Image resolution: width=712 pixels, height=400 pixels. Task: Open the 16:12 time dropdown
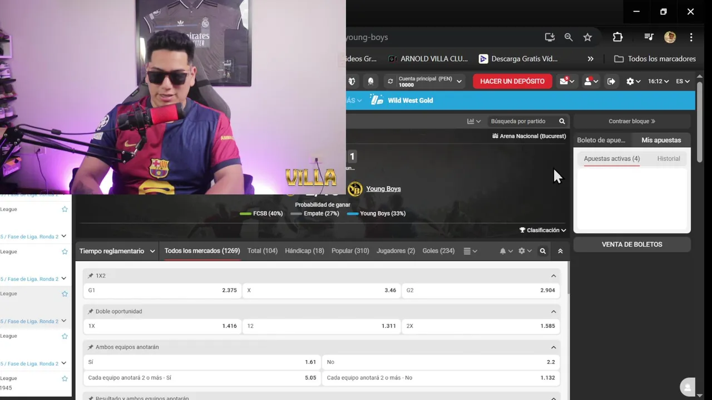coord(658,81)
